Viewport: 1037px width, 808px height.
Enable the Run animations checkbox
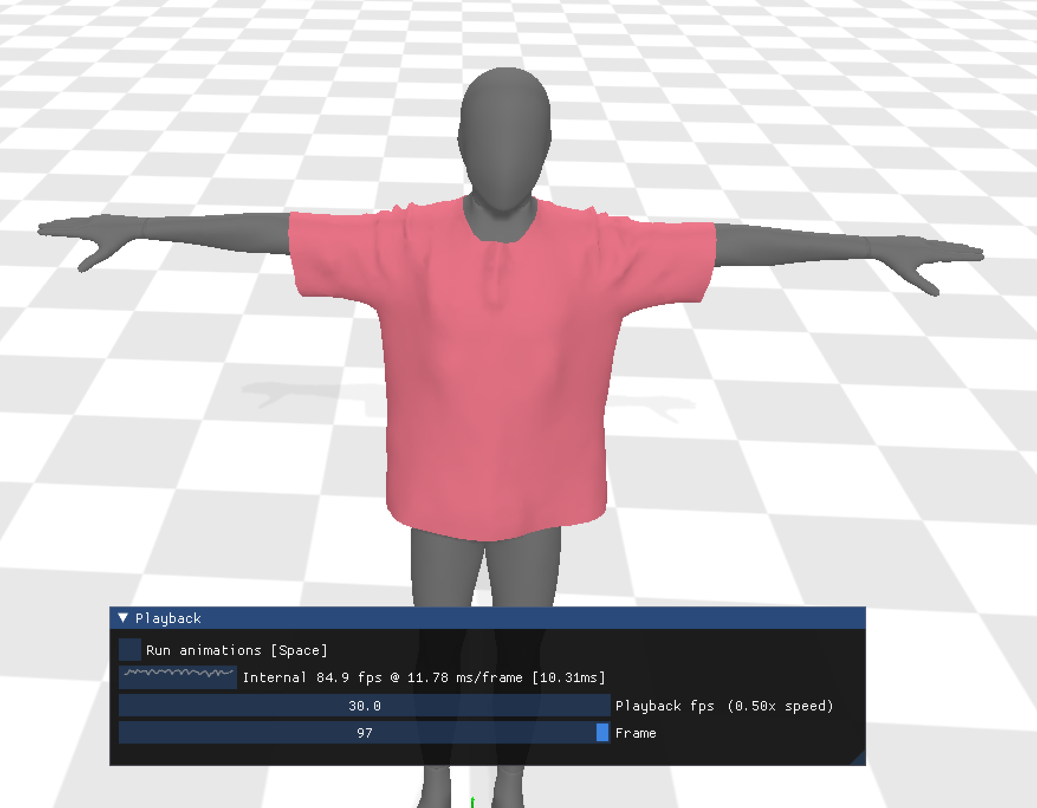tap(129, 650)
